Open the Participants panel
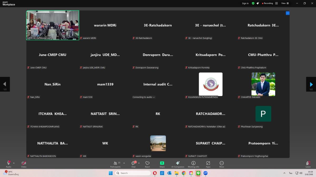 [115, 164]
